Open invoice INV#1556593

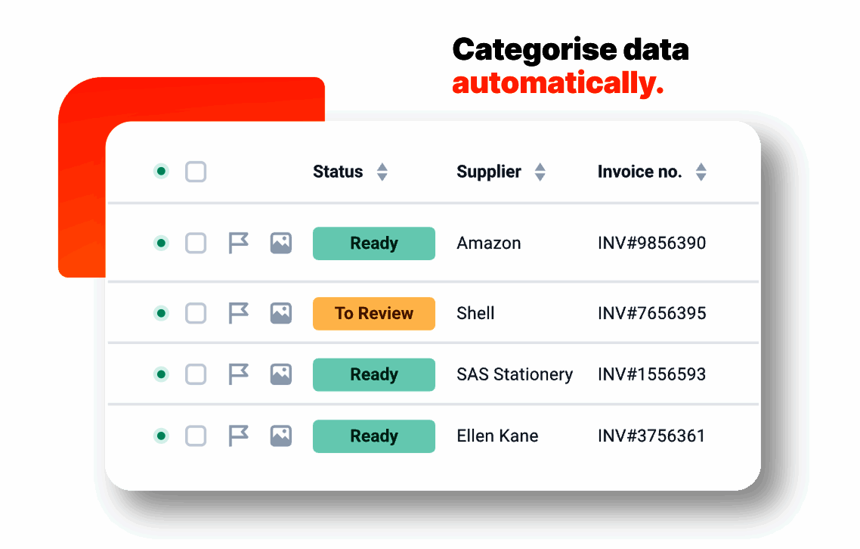click(x=651, y=374)
